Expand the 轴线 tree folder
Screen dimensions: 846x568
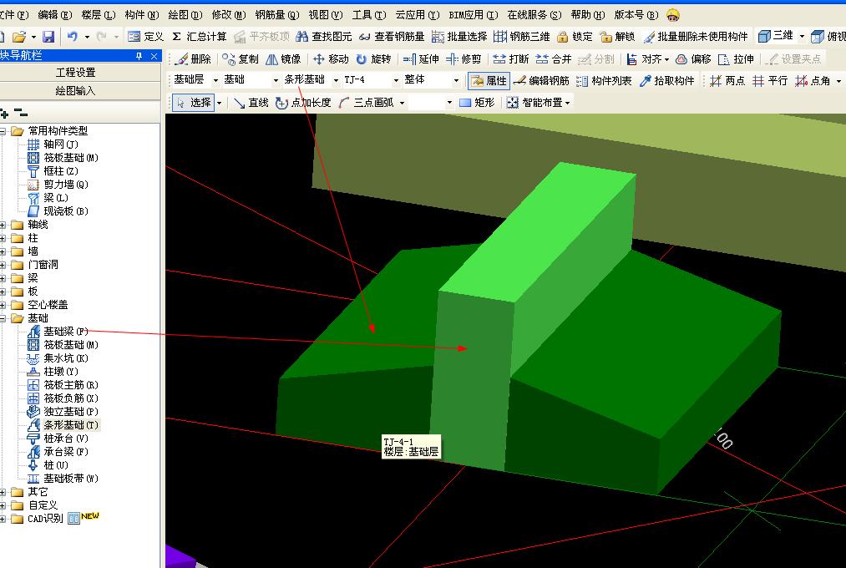pos(4,225)
